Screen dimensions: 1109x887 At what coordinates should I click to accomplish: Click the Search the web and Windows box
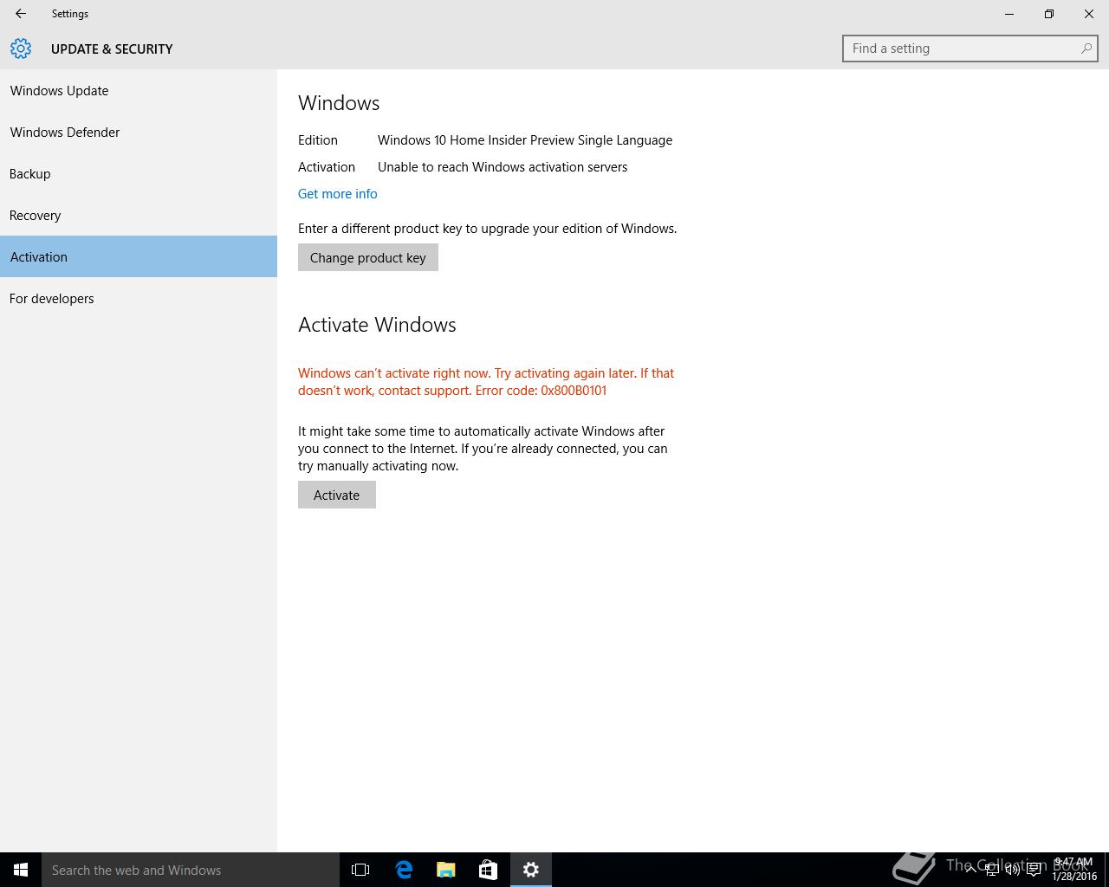tap(191, 870)
